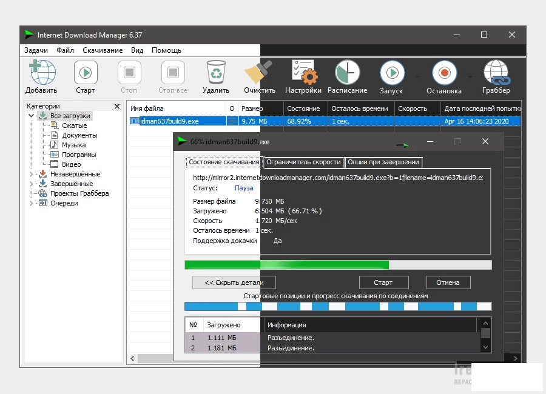The image size is (546, 394).
Task: Click the Старт button in download dialog
Action: 383,282
